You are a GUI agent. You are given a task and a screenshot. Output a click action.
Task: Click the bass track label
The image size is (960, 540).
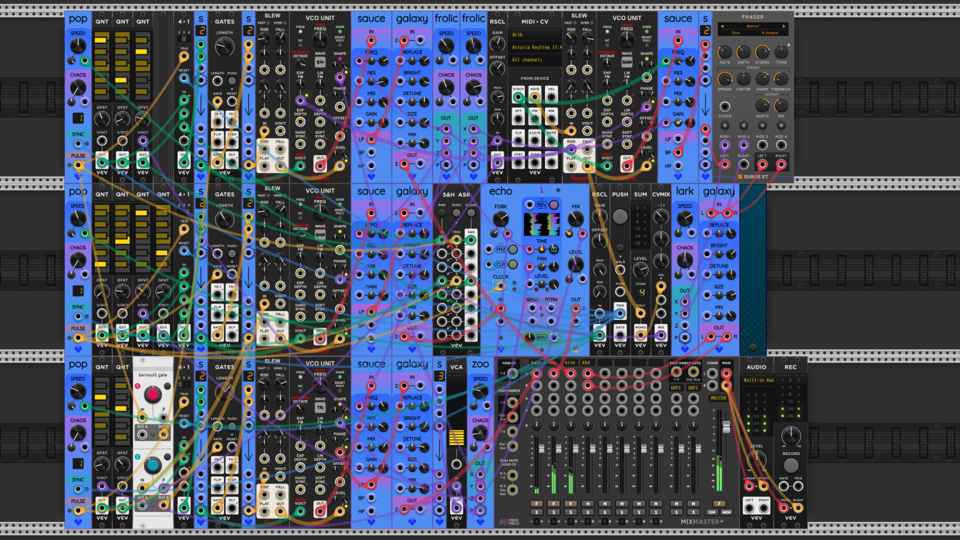(x=536, y=362)
